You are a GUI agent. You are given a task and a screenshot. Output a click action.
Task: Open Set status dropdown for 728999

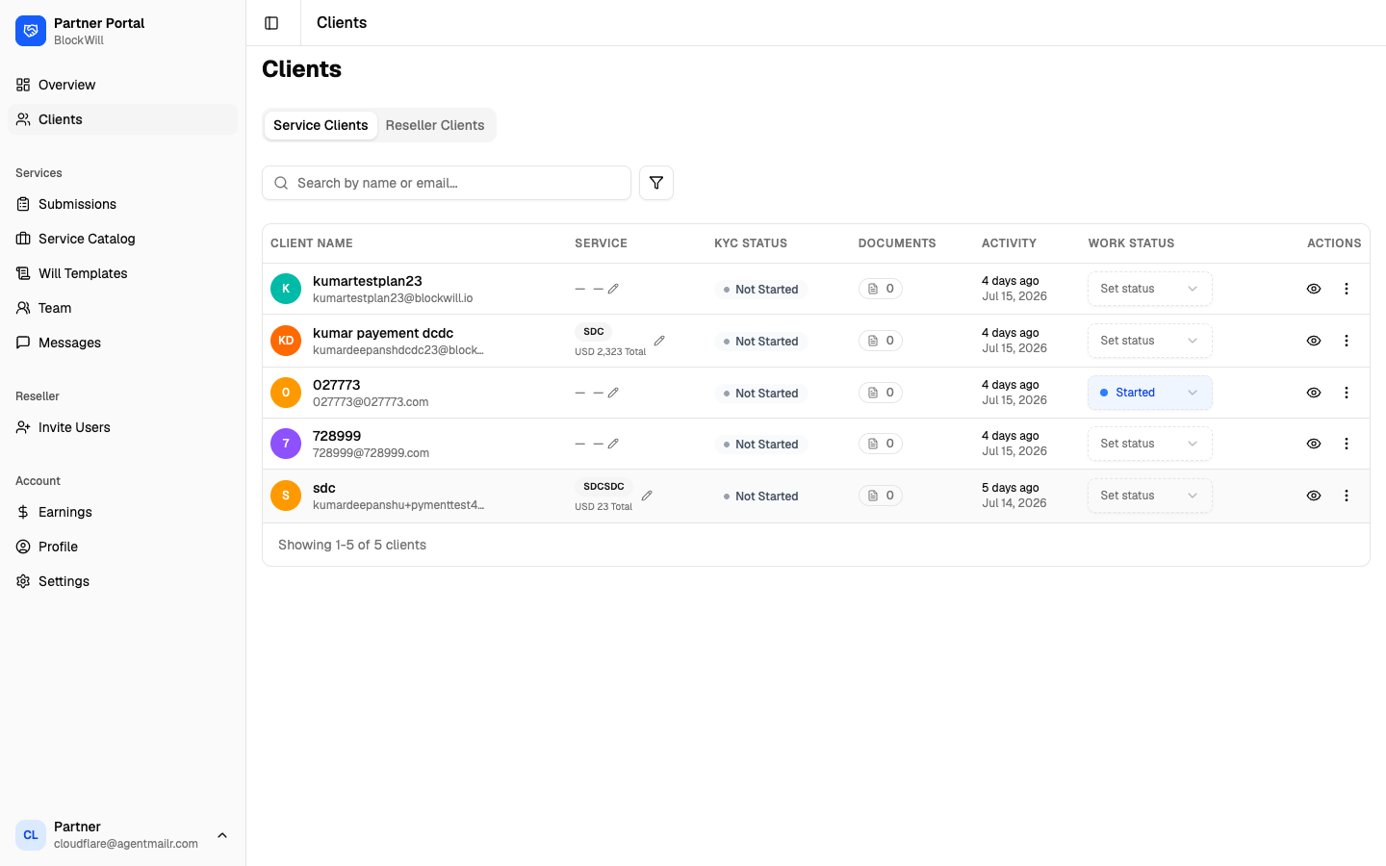(x=1150, y=444)
